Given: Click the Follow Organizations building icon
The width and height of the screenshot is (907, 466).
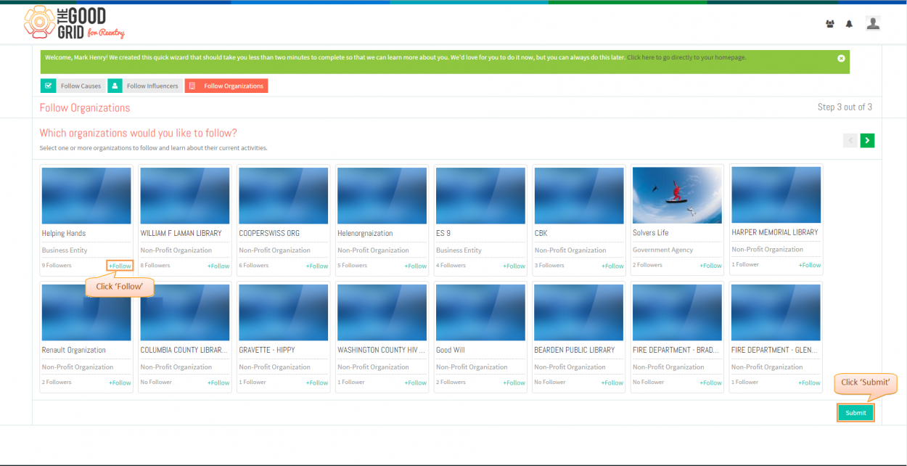Looking at the screenshot, I should (192, 86).
